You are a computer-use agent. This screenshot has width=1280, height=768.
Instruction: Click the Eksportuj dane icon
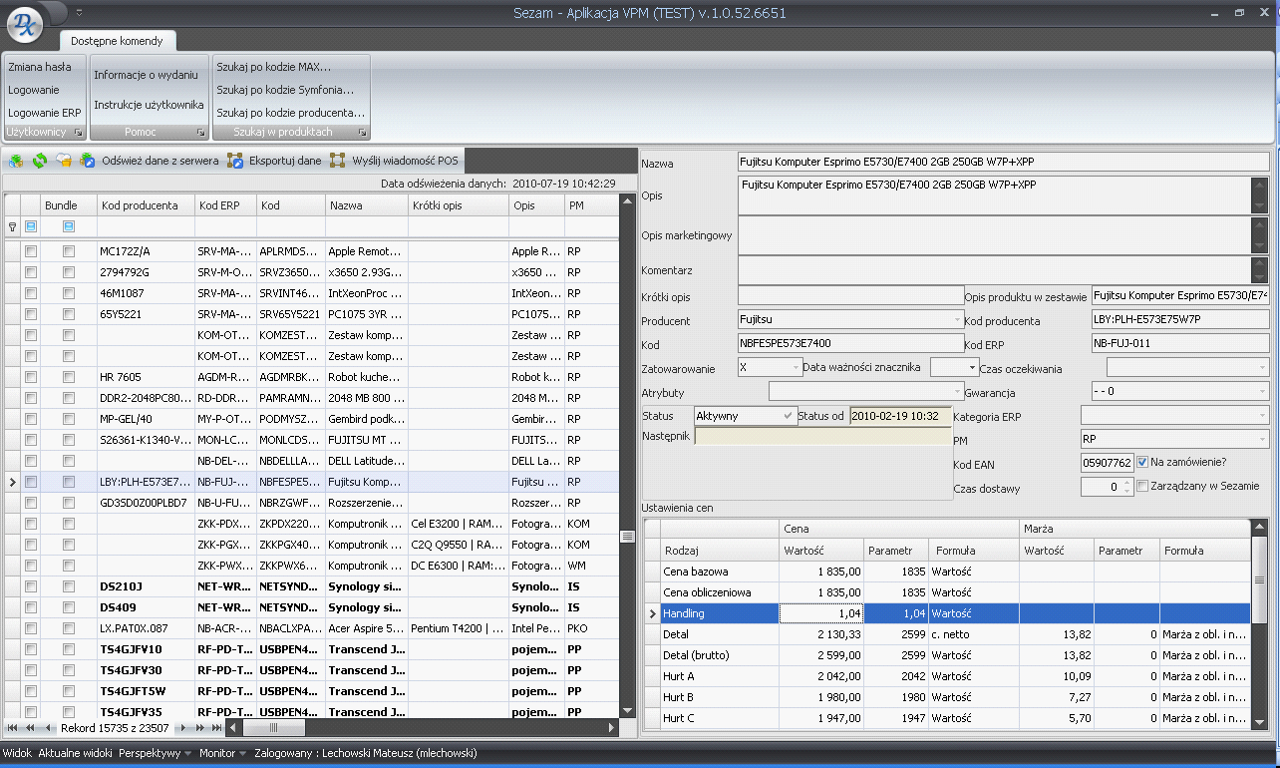(235, 161)
